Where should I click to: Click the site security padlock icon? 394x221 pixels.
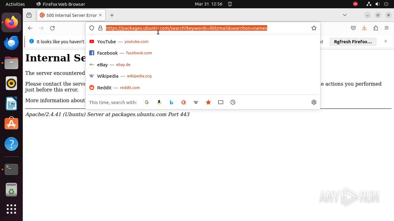[x=100, y=28]
